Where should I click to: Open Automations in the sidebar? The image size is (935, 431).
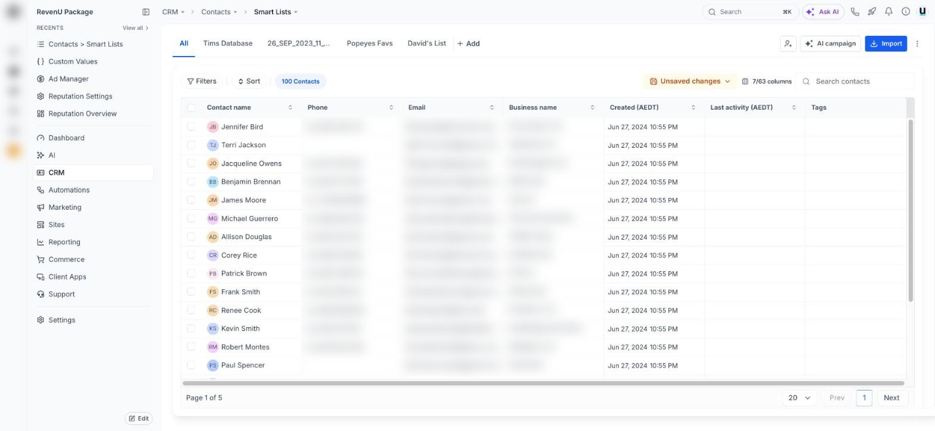point(69,190)
